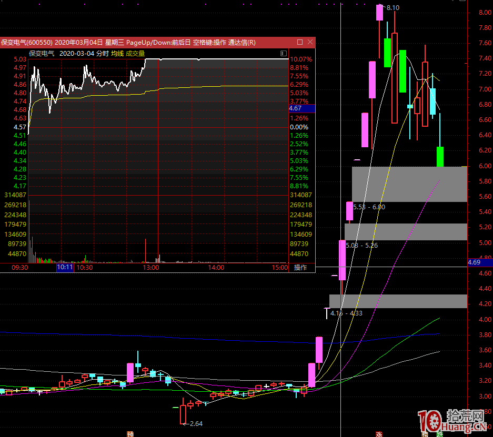Click the 8.10 high price label
The height and width of the screenshot is (437, 493).
(393, 8)
